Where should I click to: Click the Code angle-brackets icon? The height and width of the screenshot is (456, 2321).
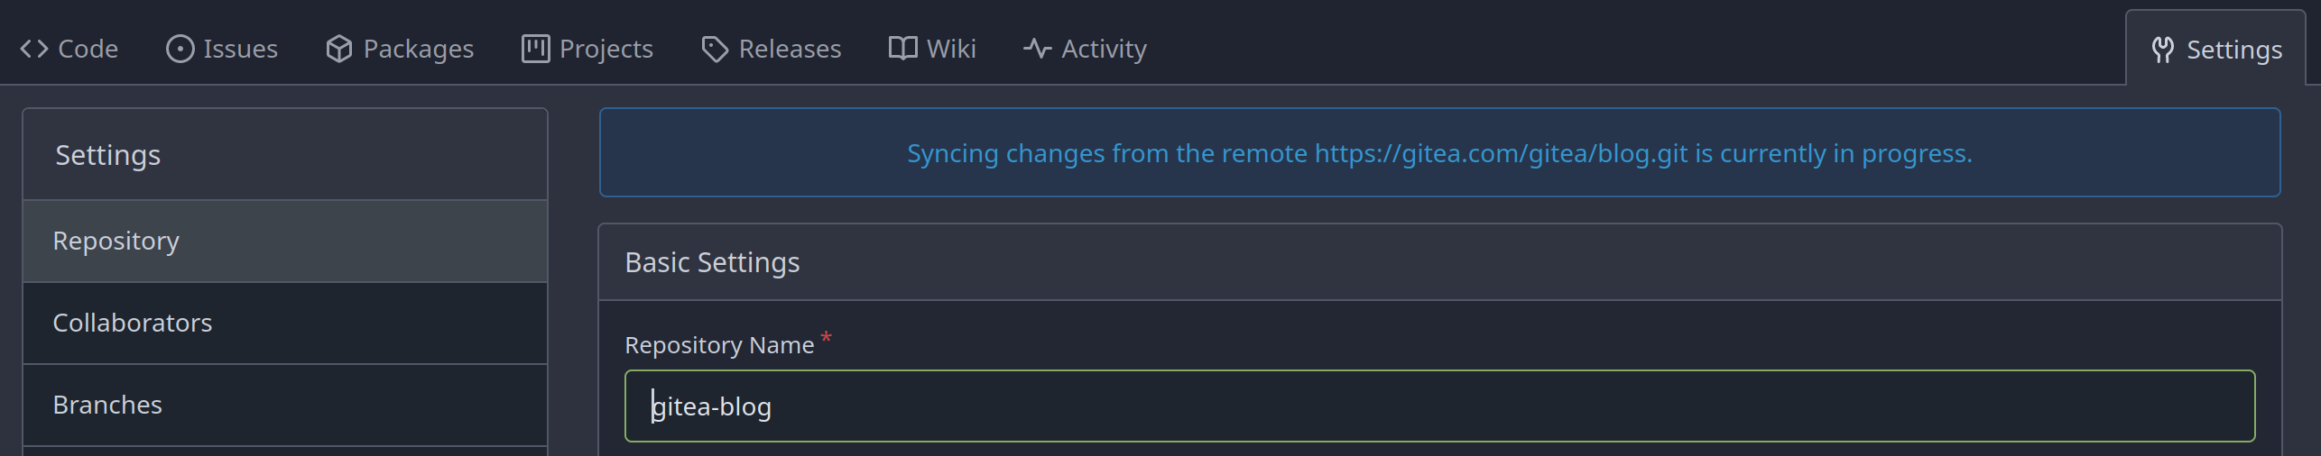(34, 49)
